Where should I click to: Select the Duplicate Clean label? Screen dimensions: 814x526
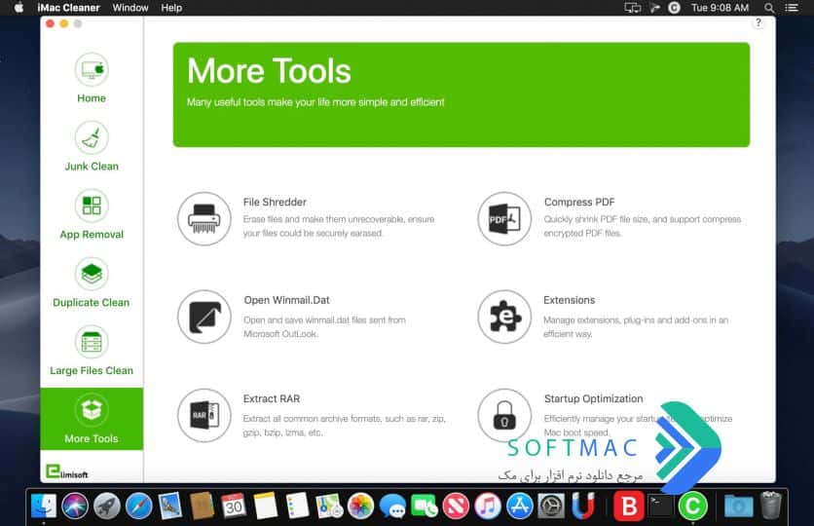point(92,302)
